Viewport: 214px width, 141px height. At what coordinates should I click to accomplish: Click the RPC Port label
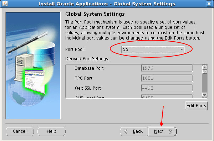[83, 78]
